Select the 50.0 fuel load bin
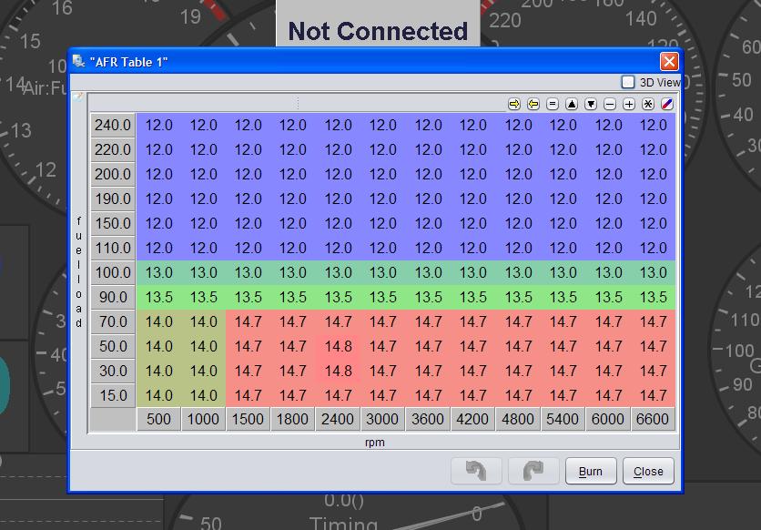This screenshot has height=530, width=761. pyautogui.click(x=113, y=347)
